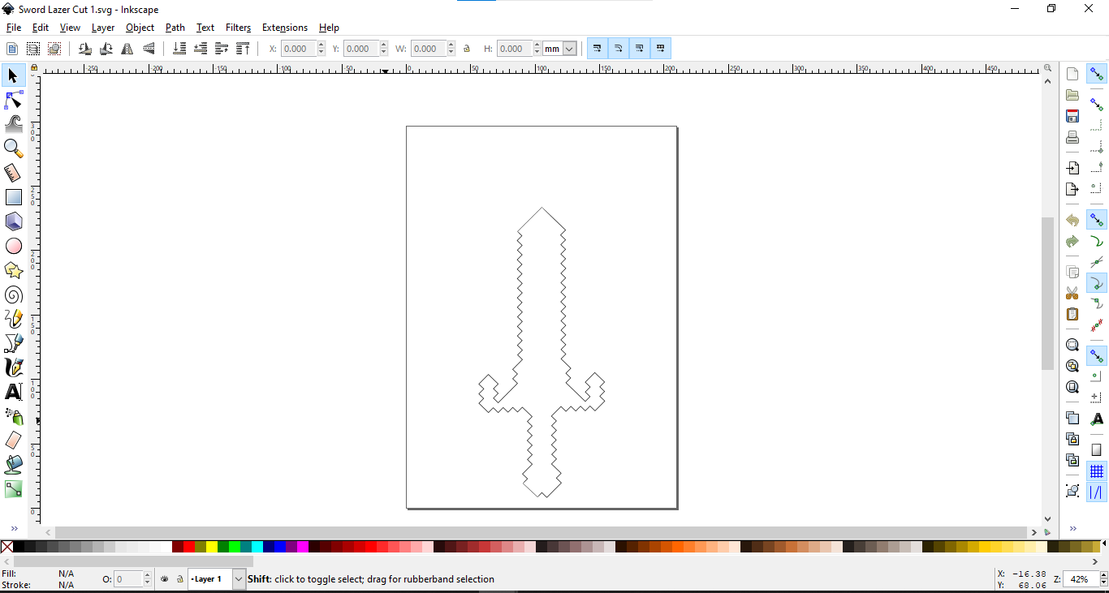Click the Undo icon
The height and width of the screenshot is (593, 1109).
[1072, 220]
